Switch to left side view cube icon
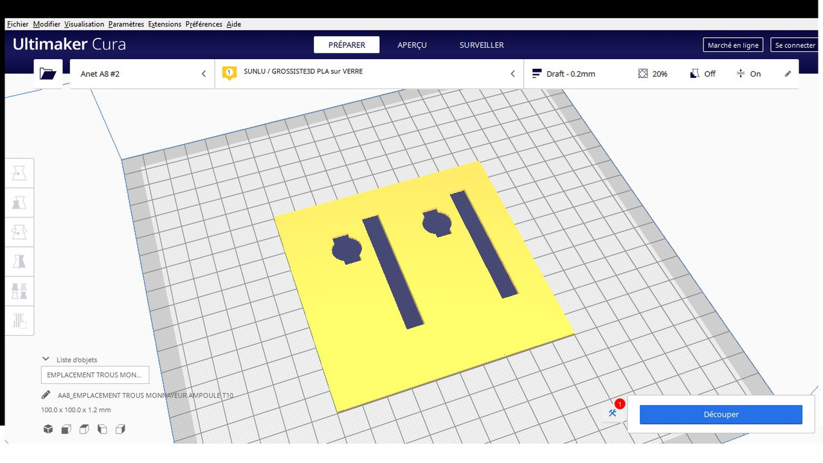Viewport: 823px width, 463px height. [102, 429]
